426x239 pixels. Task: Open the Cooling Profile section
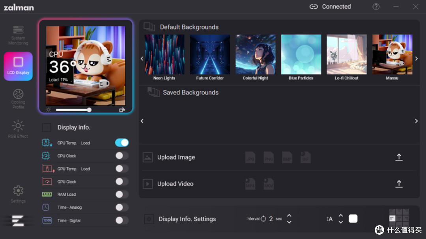(x=18, y=99)
